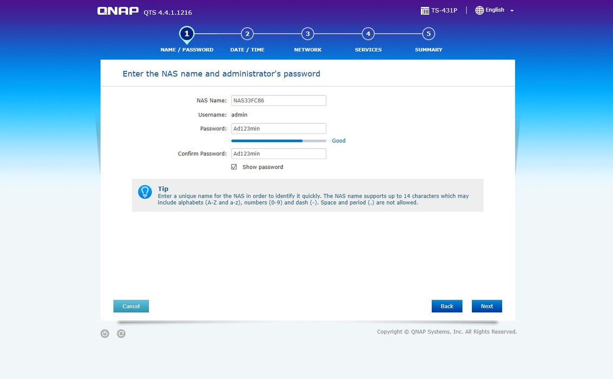
Task: Click the Next button
Action: [487, 306]
